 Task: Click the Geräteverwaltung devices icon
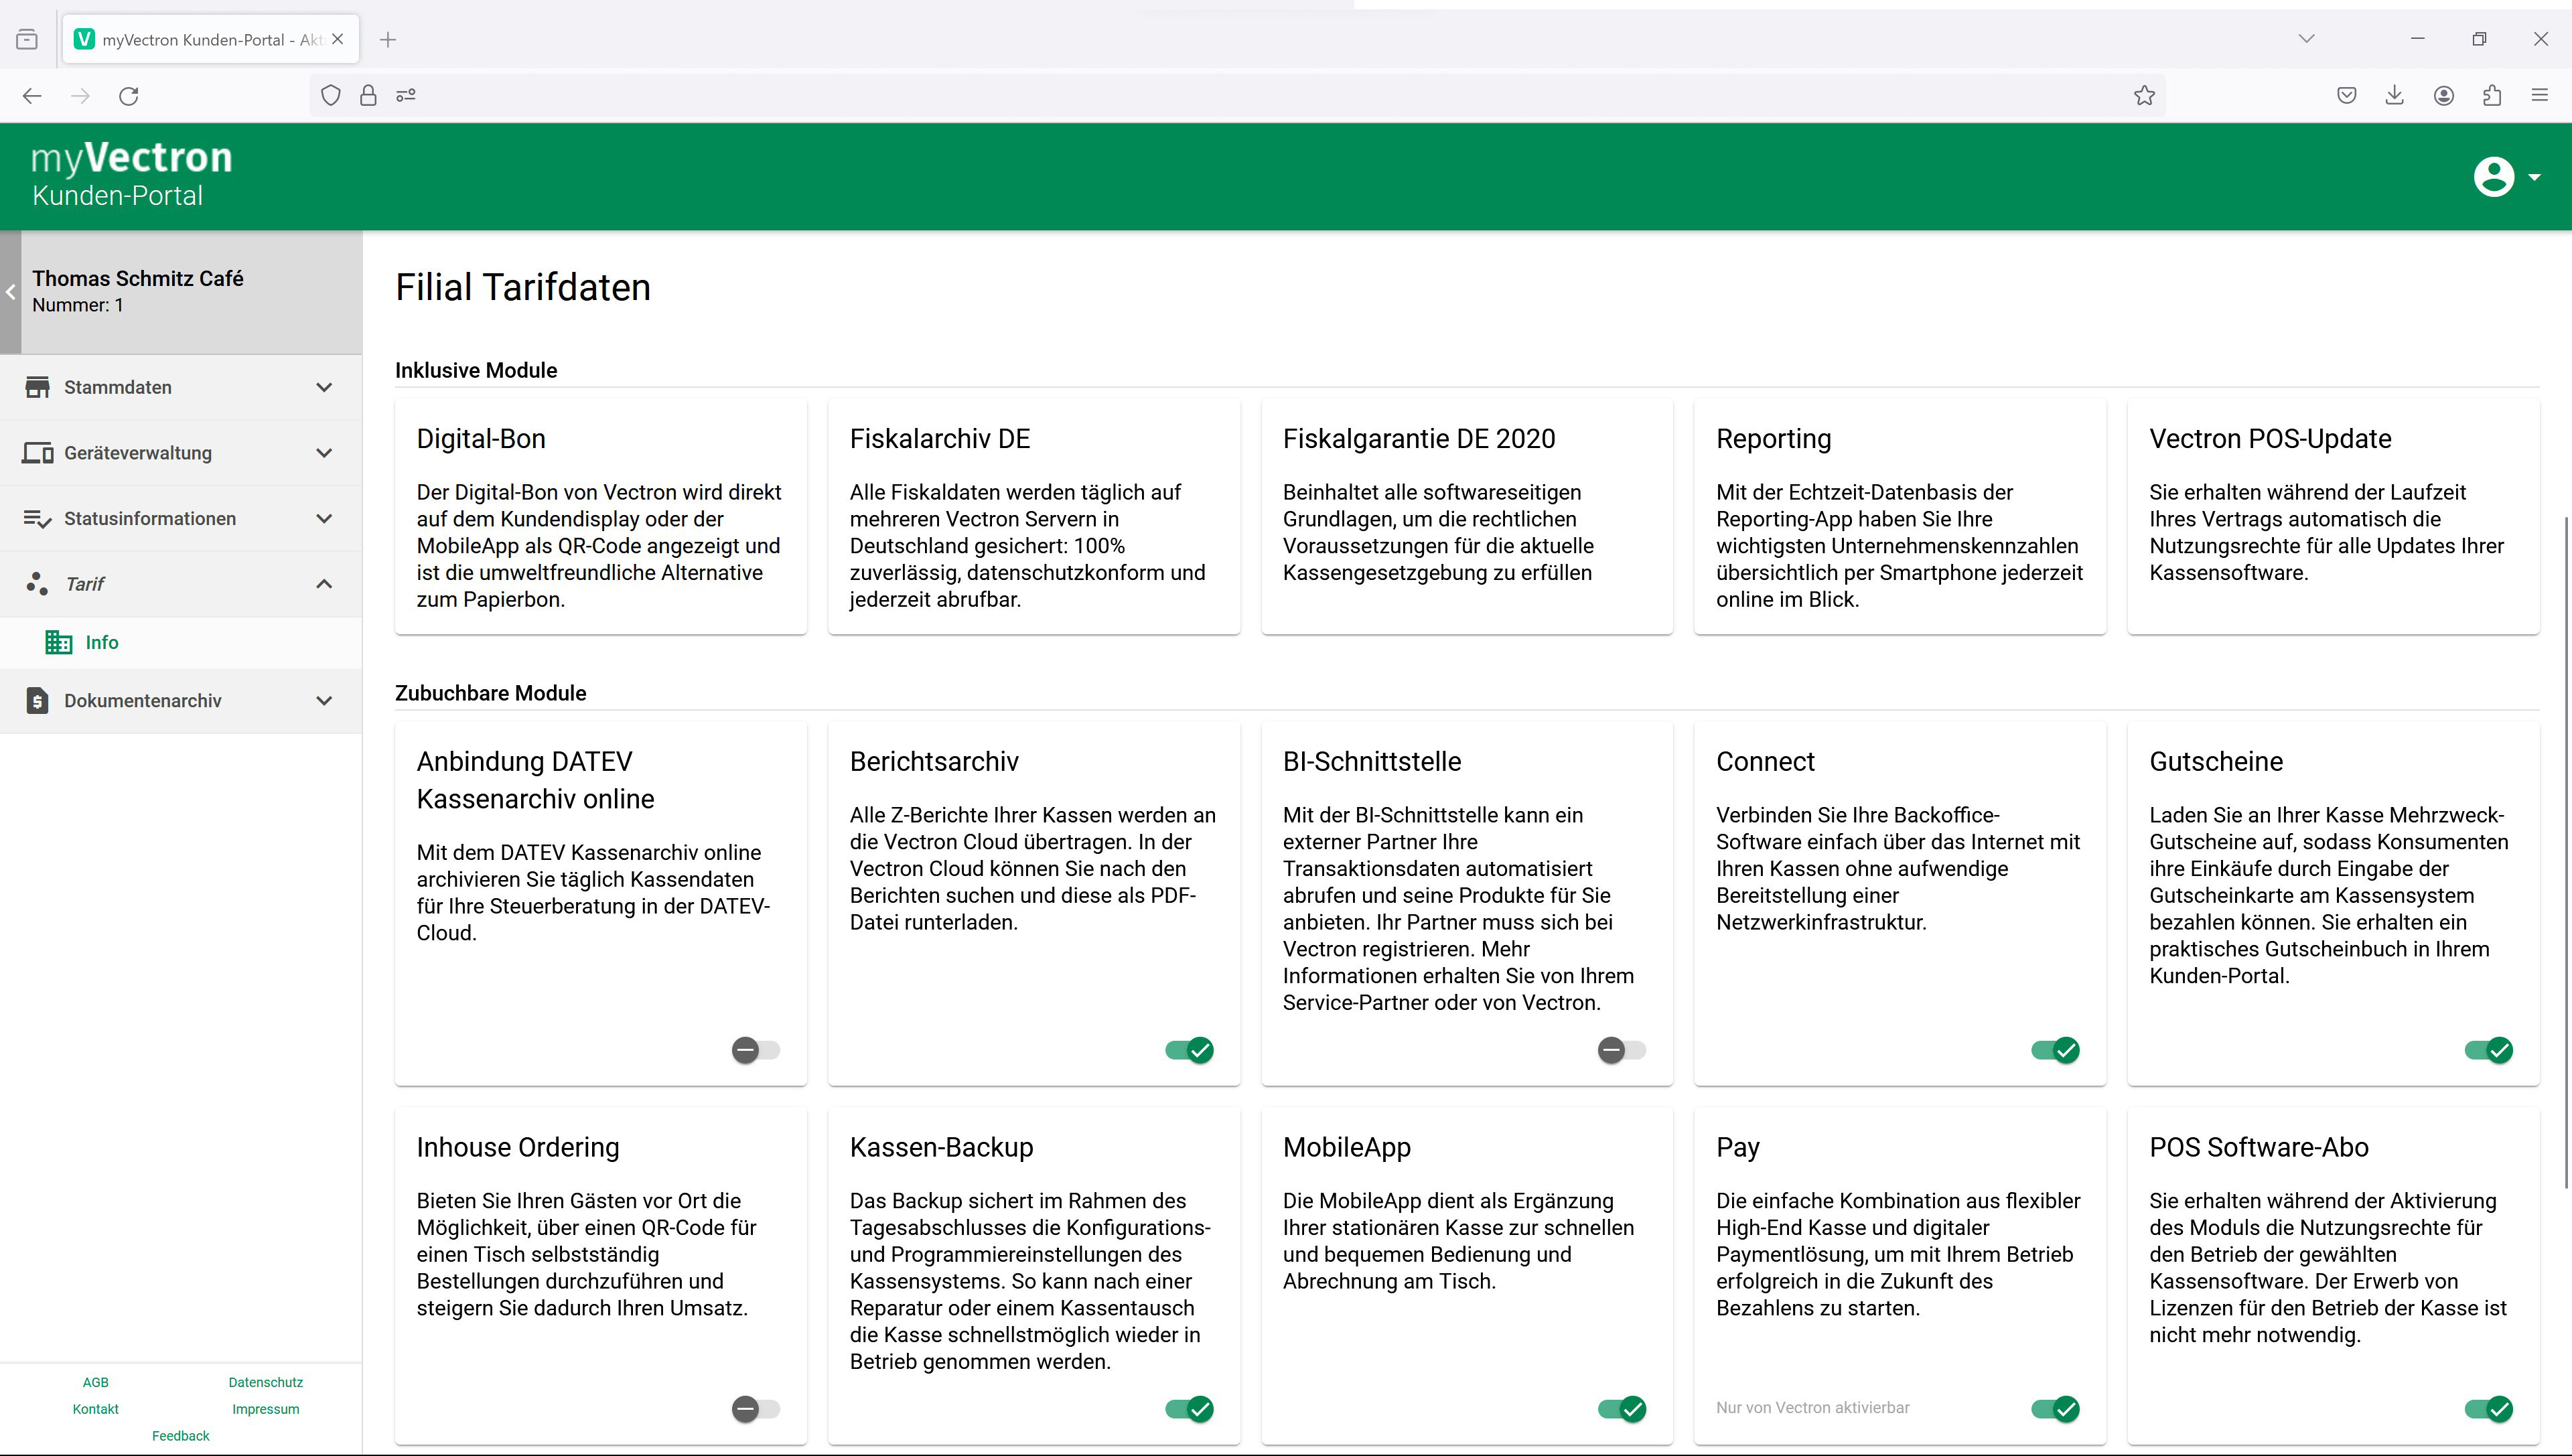37,453
